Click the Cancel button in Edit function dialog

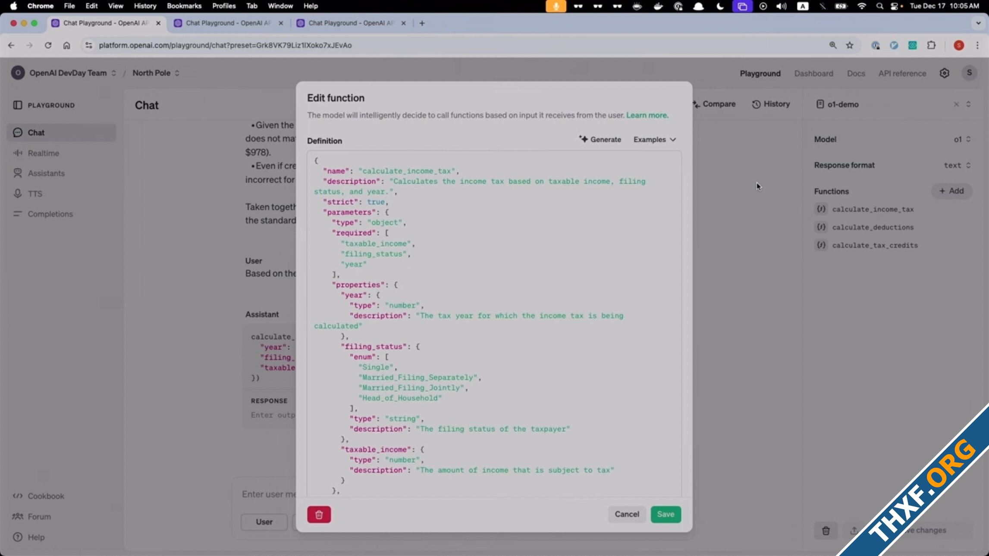(x=626, y=514)
